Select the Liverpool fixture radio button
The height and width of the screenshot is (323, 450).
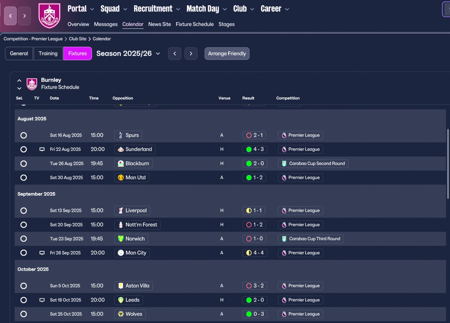(x=24, y=211)
